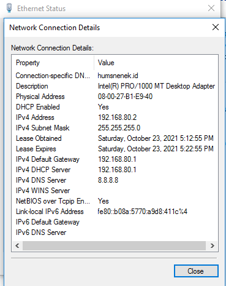Select the Physical Address row
The width and height of the screenshot is (226, 286).
click(x=115, y=97)
